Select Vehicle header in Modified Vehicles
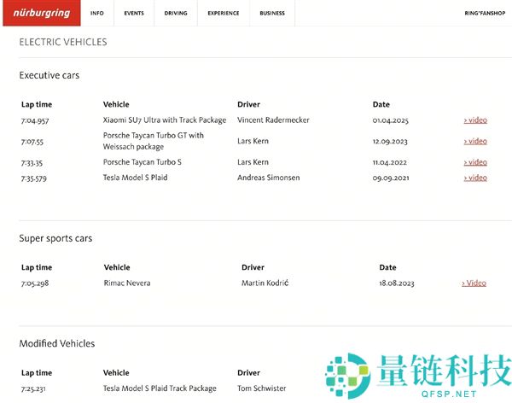512x403 pixels. click(116, 373)
